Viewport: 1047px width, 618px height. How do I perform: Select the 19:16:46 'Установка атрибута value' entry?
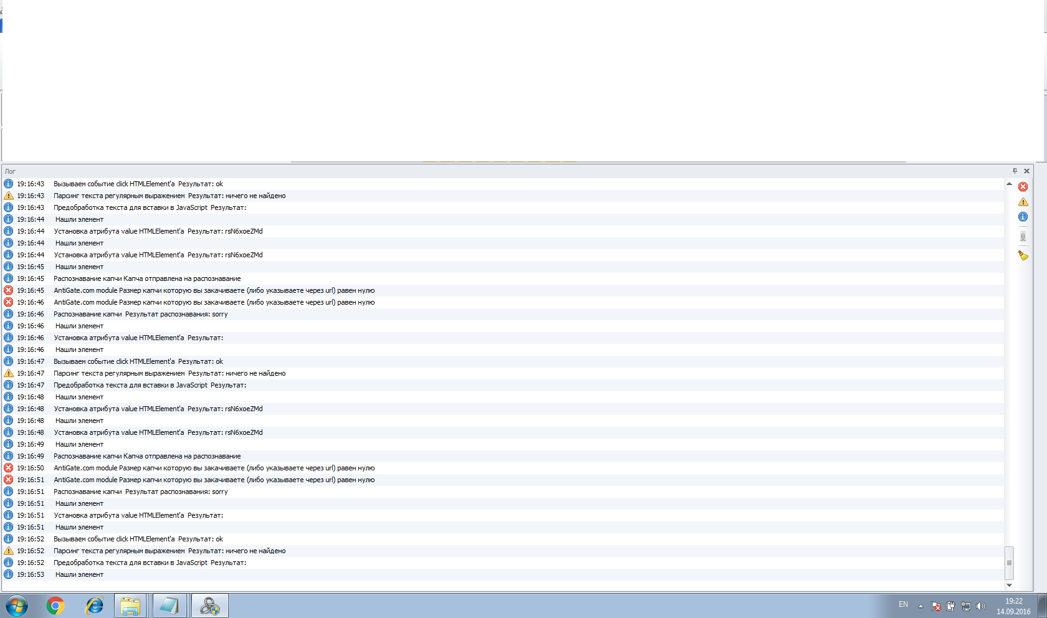(503, 338)
